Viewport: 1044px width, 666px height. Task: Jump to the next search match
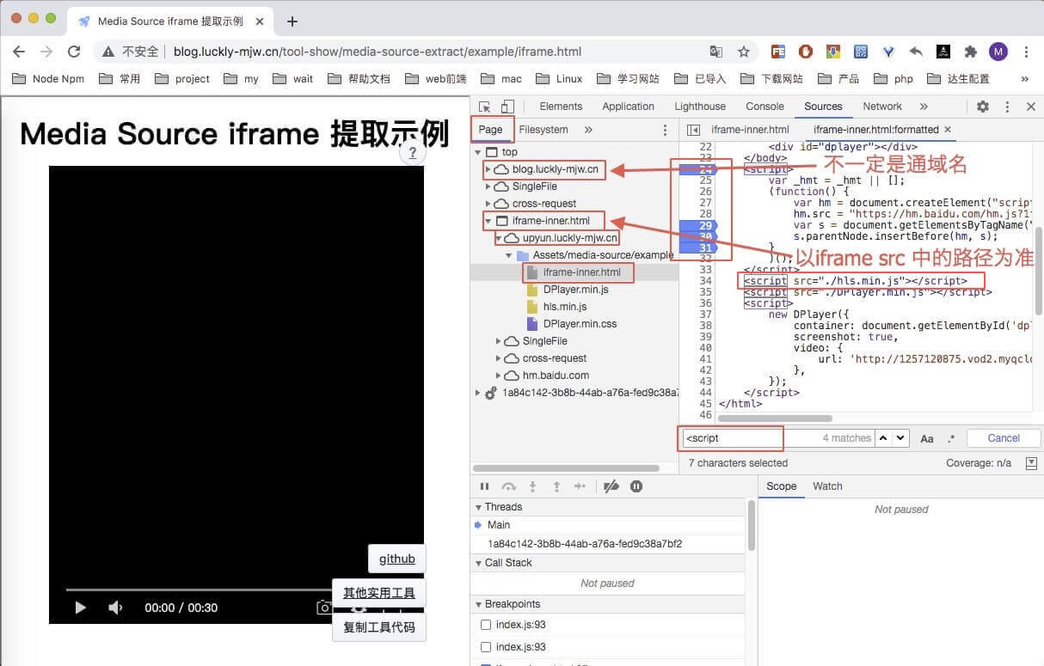pos(900,438)
